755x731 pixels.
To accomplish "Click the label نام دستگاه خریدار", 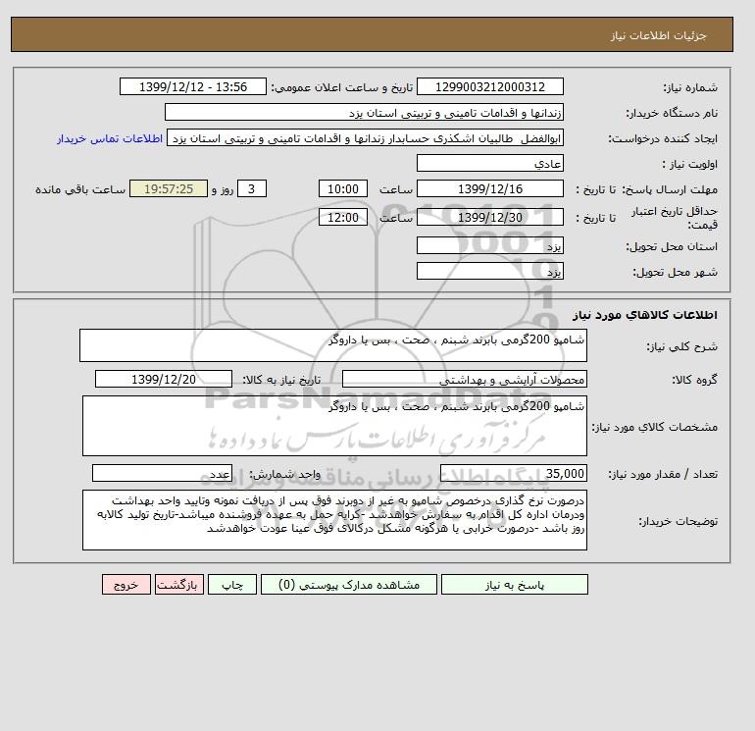I will [x=672, y=113].
